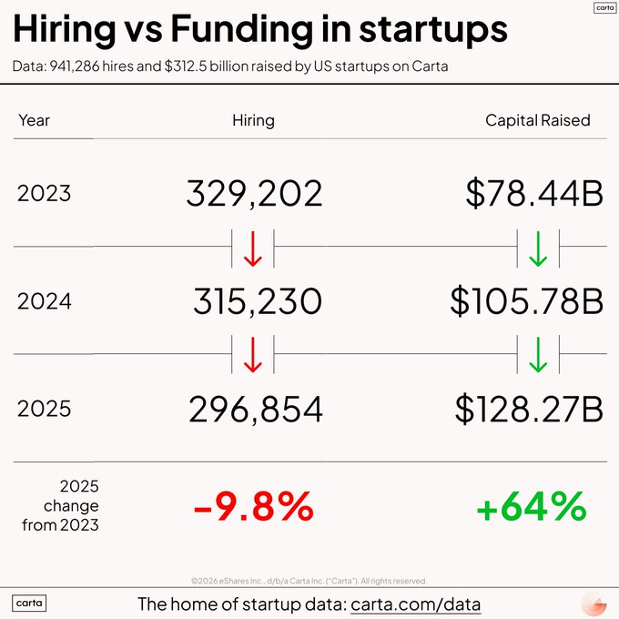Click the 329,202 hiring figure
The image size is (619, 619).
coord(254,194)
